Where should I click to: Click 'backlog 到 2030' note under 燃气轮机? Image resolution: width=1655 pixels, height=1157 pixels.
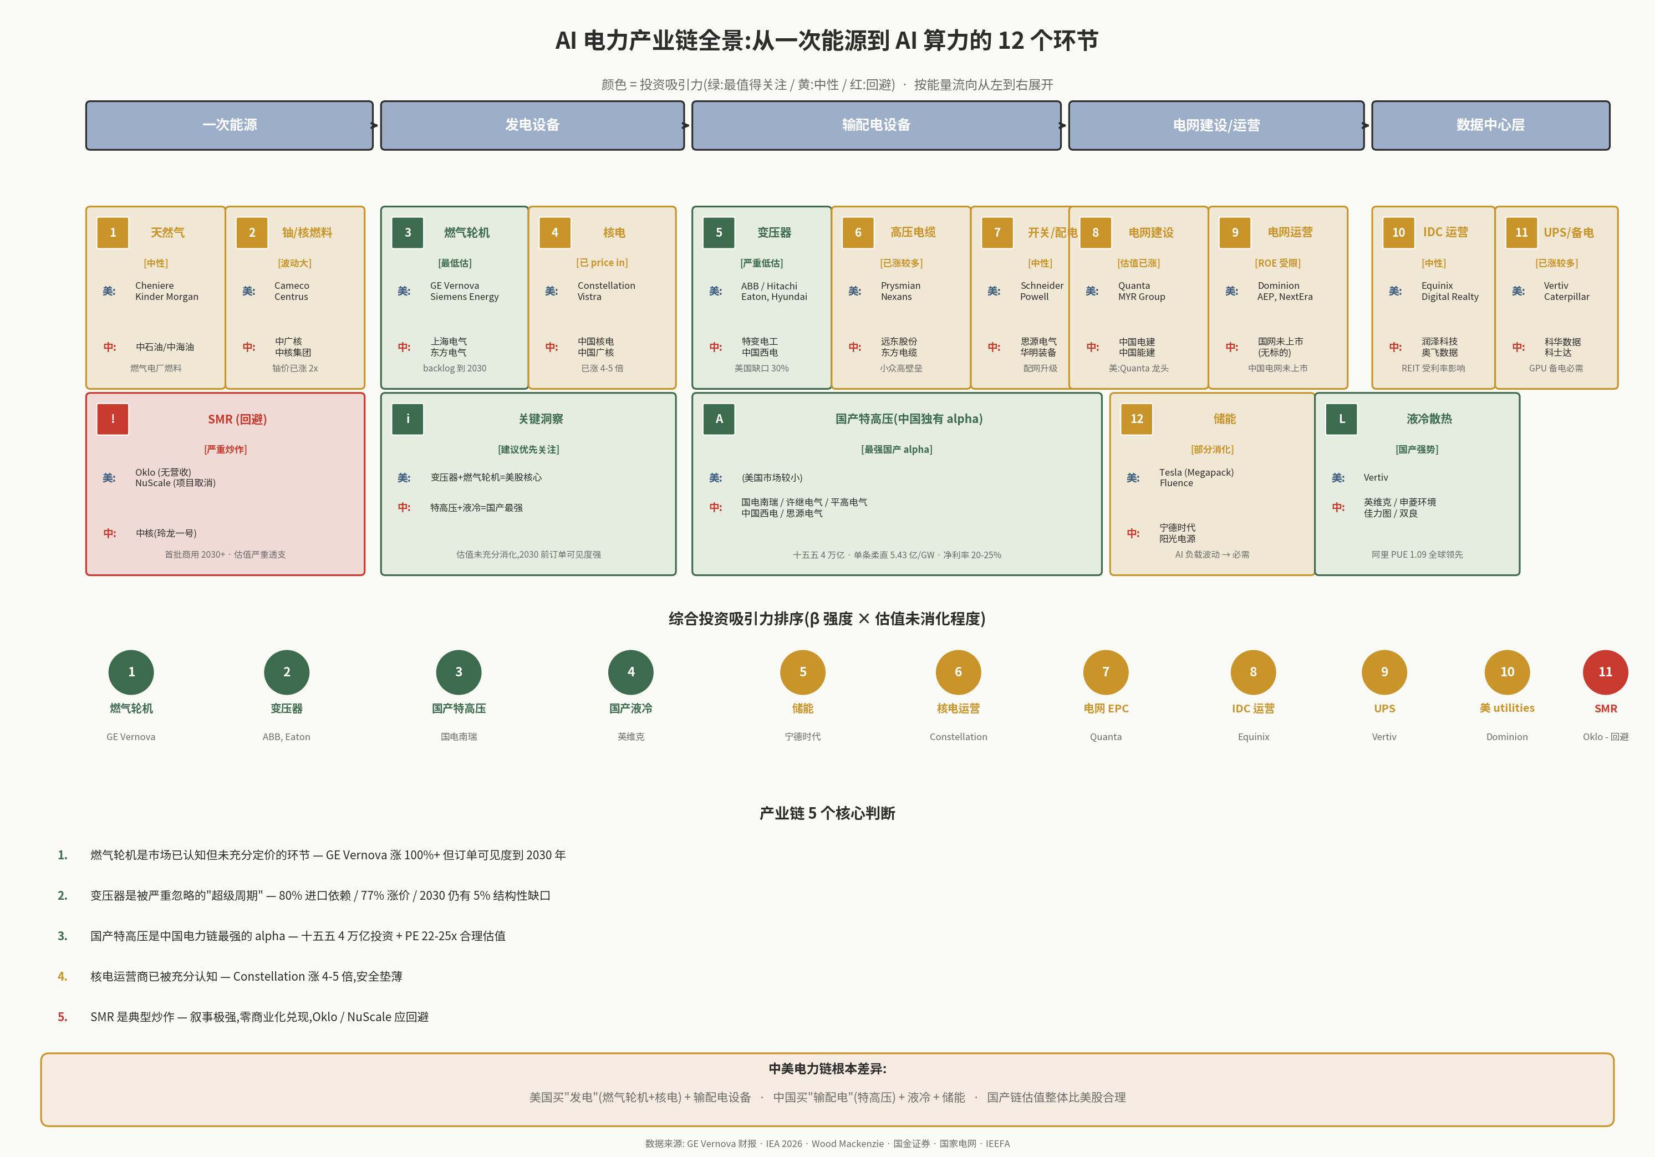coord(455,368)
